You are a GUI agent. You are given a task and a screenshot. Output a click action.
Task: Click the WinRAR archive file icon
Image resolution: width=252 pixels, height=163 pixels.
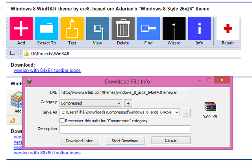pos(210,106)
